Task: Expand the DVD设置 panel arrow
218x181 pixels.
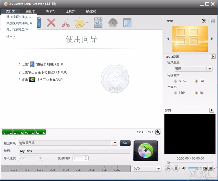Action: 213,56
